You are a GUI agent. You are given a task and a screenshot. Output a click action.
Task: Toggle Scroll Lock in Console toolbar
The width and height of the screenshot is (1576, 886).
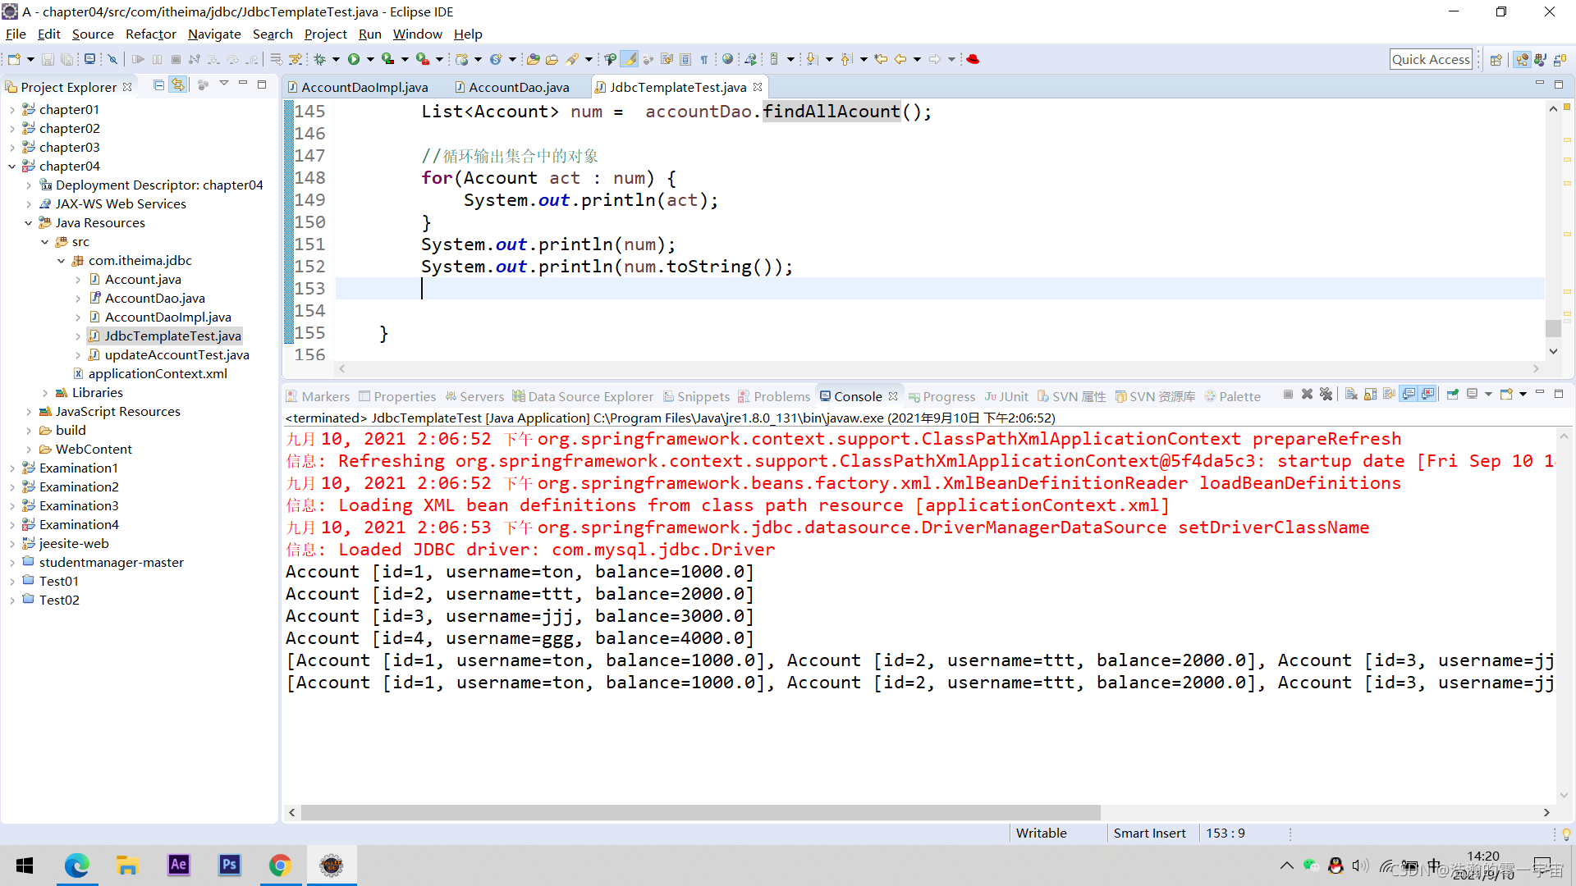click(x=1370, y=395)
